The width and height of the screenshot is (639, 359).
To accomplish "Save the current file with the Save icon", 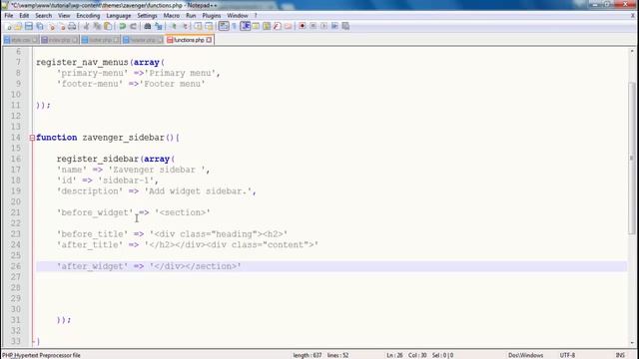I will 29,27.
